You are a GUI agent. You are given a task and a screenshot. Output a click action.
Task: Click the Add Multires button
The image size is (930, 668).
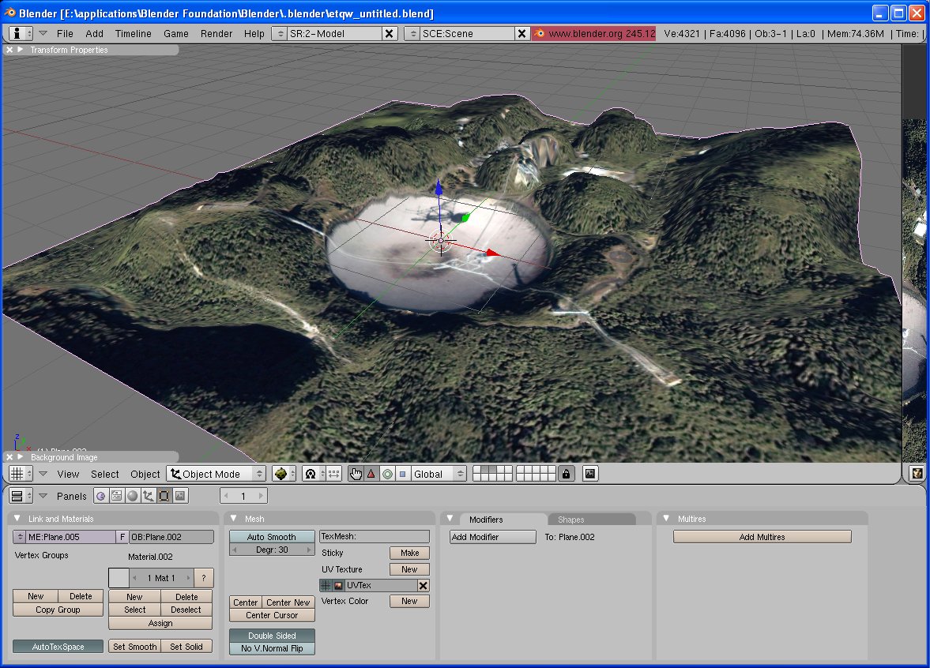pyautogui.click(x=762, y=537)
